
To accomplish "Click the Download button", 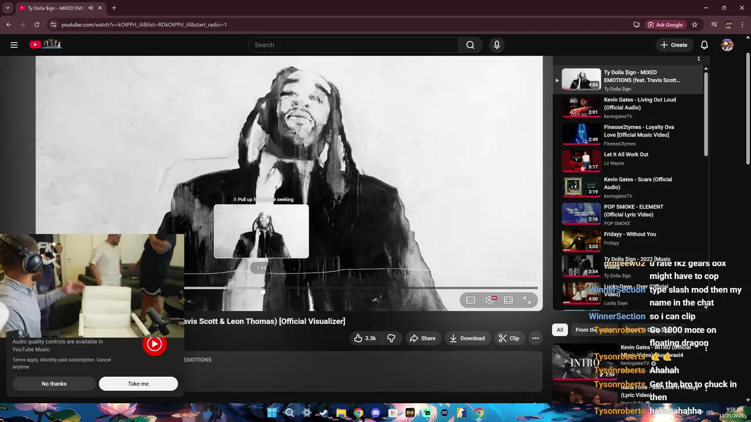I will coord(467,338).
